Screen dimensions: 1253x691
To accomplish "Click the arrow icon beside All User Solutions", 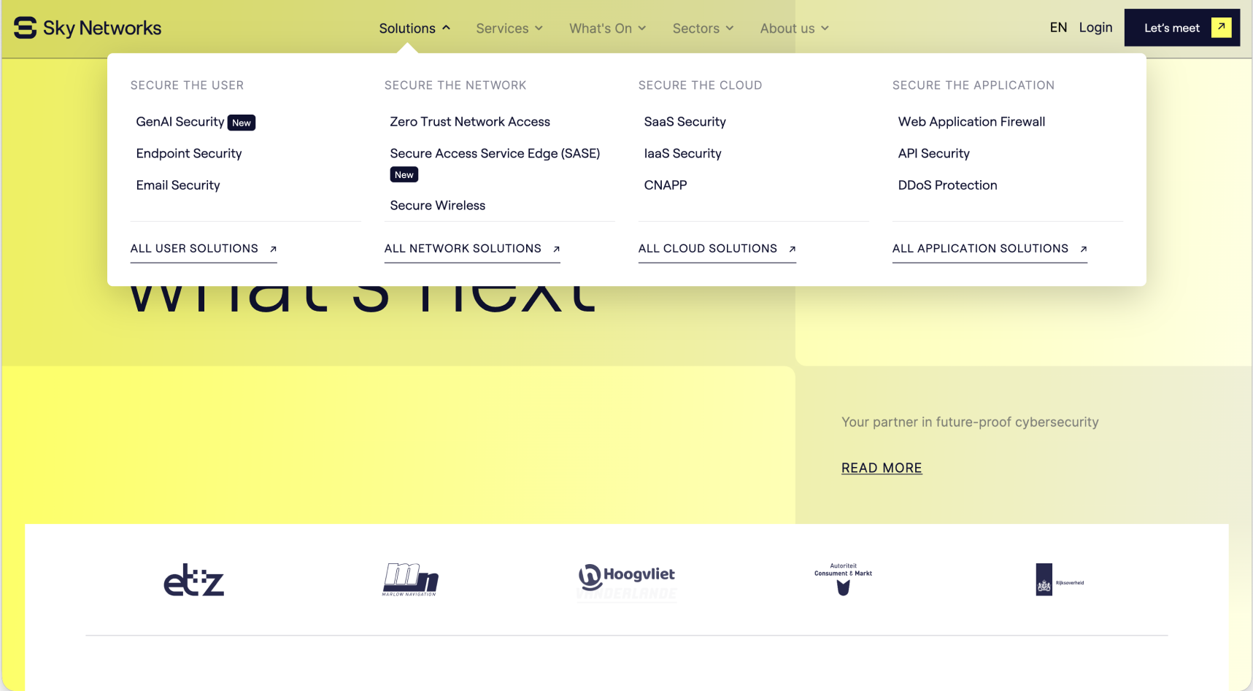I will click(273, 249).
